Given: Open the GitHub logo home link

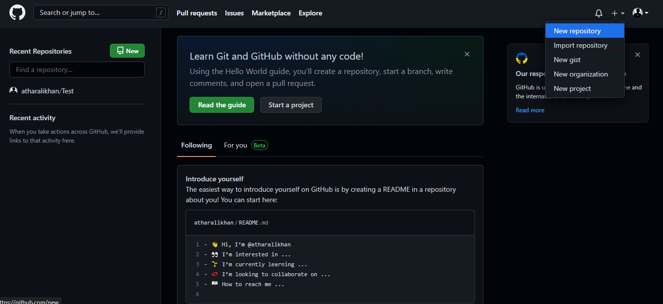Looking at the screenshot, I should 17,13.
